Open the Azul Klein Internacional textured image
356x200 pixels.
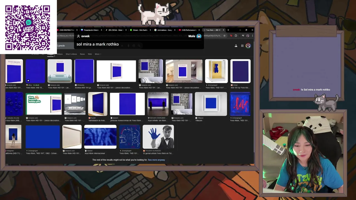coord(100,137)
